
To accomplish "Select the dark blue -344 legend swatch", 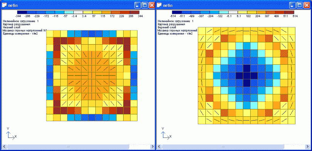I will click(x=22, y=12).
